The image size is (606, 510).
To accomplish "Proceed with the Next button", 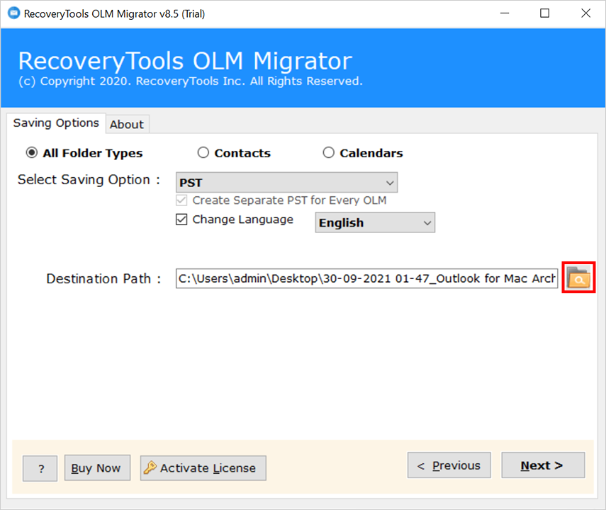I will 543,465.
